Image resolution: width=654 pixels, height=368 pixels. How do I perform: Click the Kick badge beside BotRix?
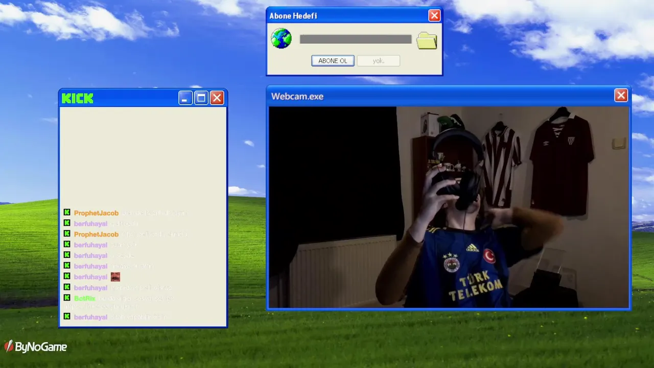(x=67, y=297)
